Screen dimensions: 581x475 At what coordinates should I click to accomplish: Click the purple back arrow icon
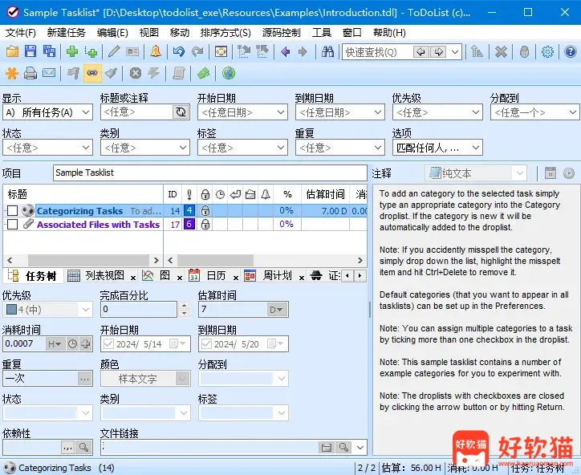(x=286, y=51)
